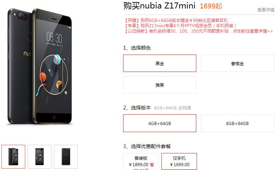Click the 1699起 orange price label
The width and height of the screenshot is (280, 170).
pyautogui.click(x=211, y=6)
